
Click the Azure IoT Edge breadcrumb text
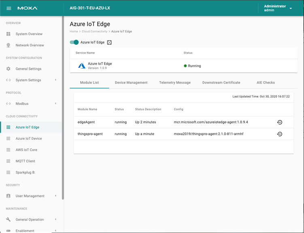point(121,31)
